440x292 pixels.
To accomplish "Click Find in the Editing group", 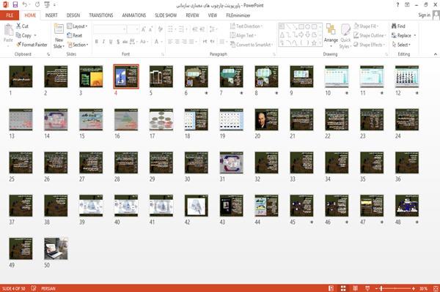I will click(398, 26).
